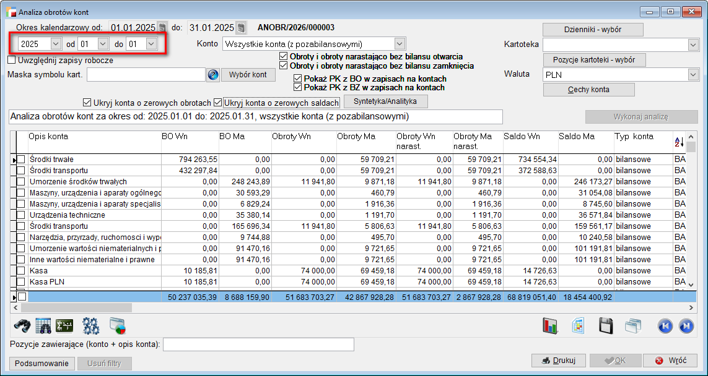
Task: Open calendar picker for start date 01.01.2025
Action: [162, 28]
